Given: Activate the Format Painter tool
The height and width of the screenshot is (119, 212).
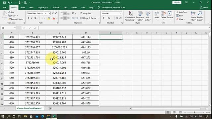Looking at the screenshot, I should point(16,19).
